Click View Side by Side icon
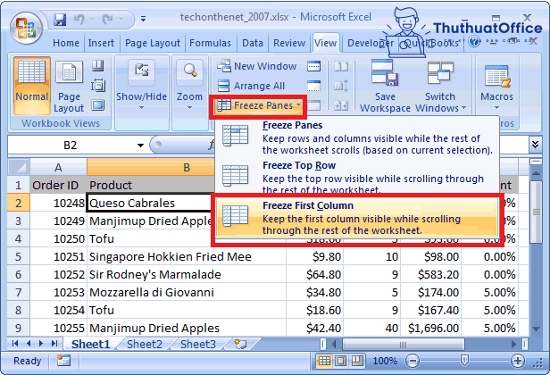550x375 pixels. [x=340, y=66]
